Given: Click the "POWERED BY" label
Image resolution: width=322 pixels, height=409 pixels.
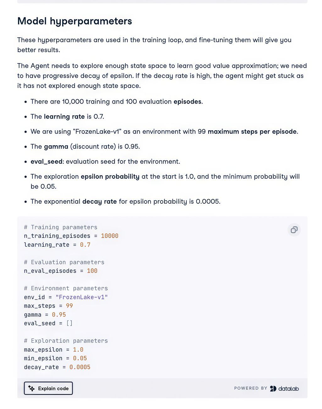Looking at the screenshot, I should [251, 388].
